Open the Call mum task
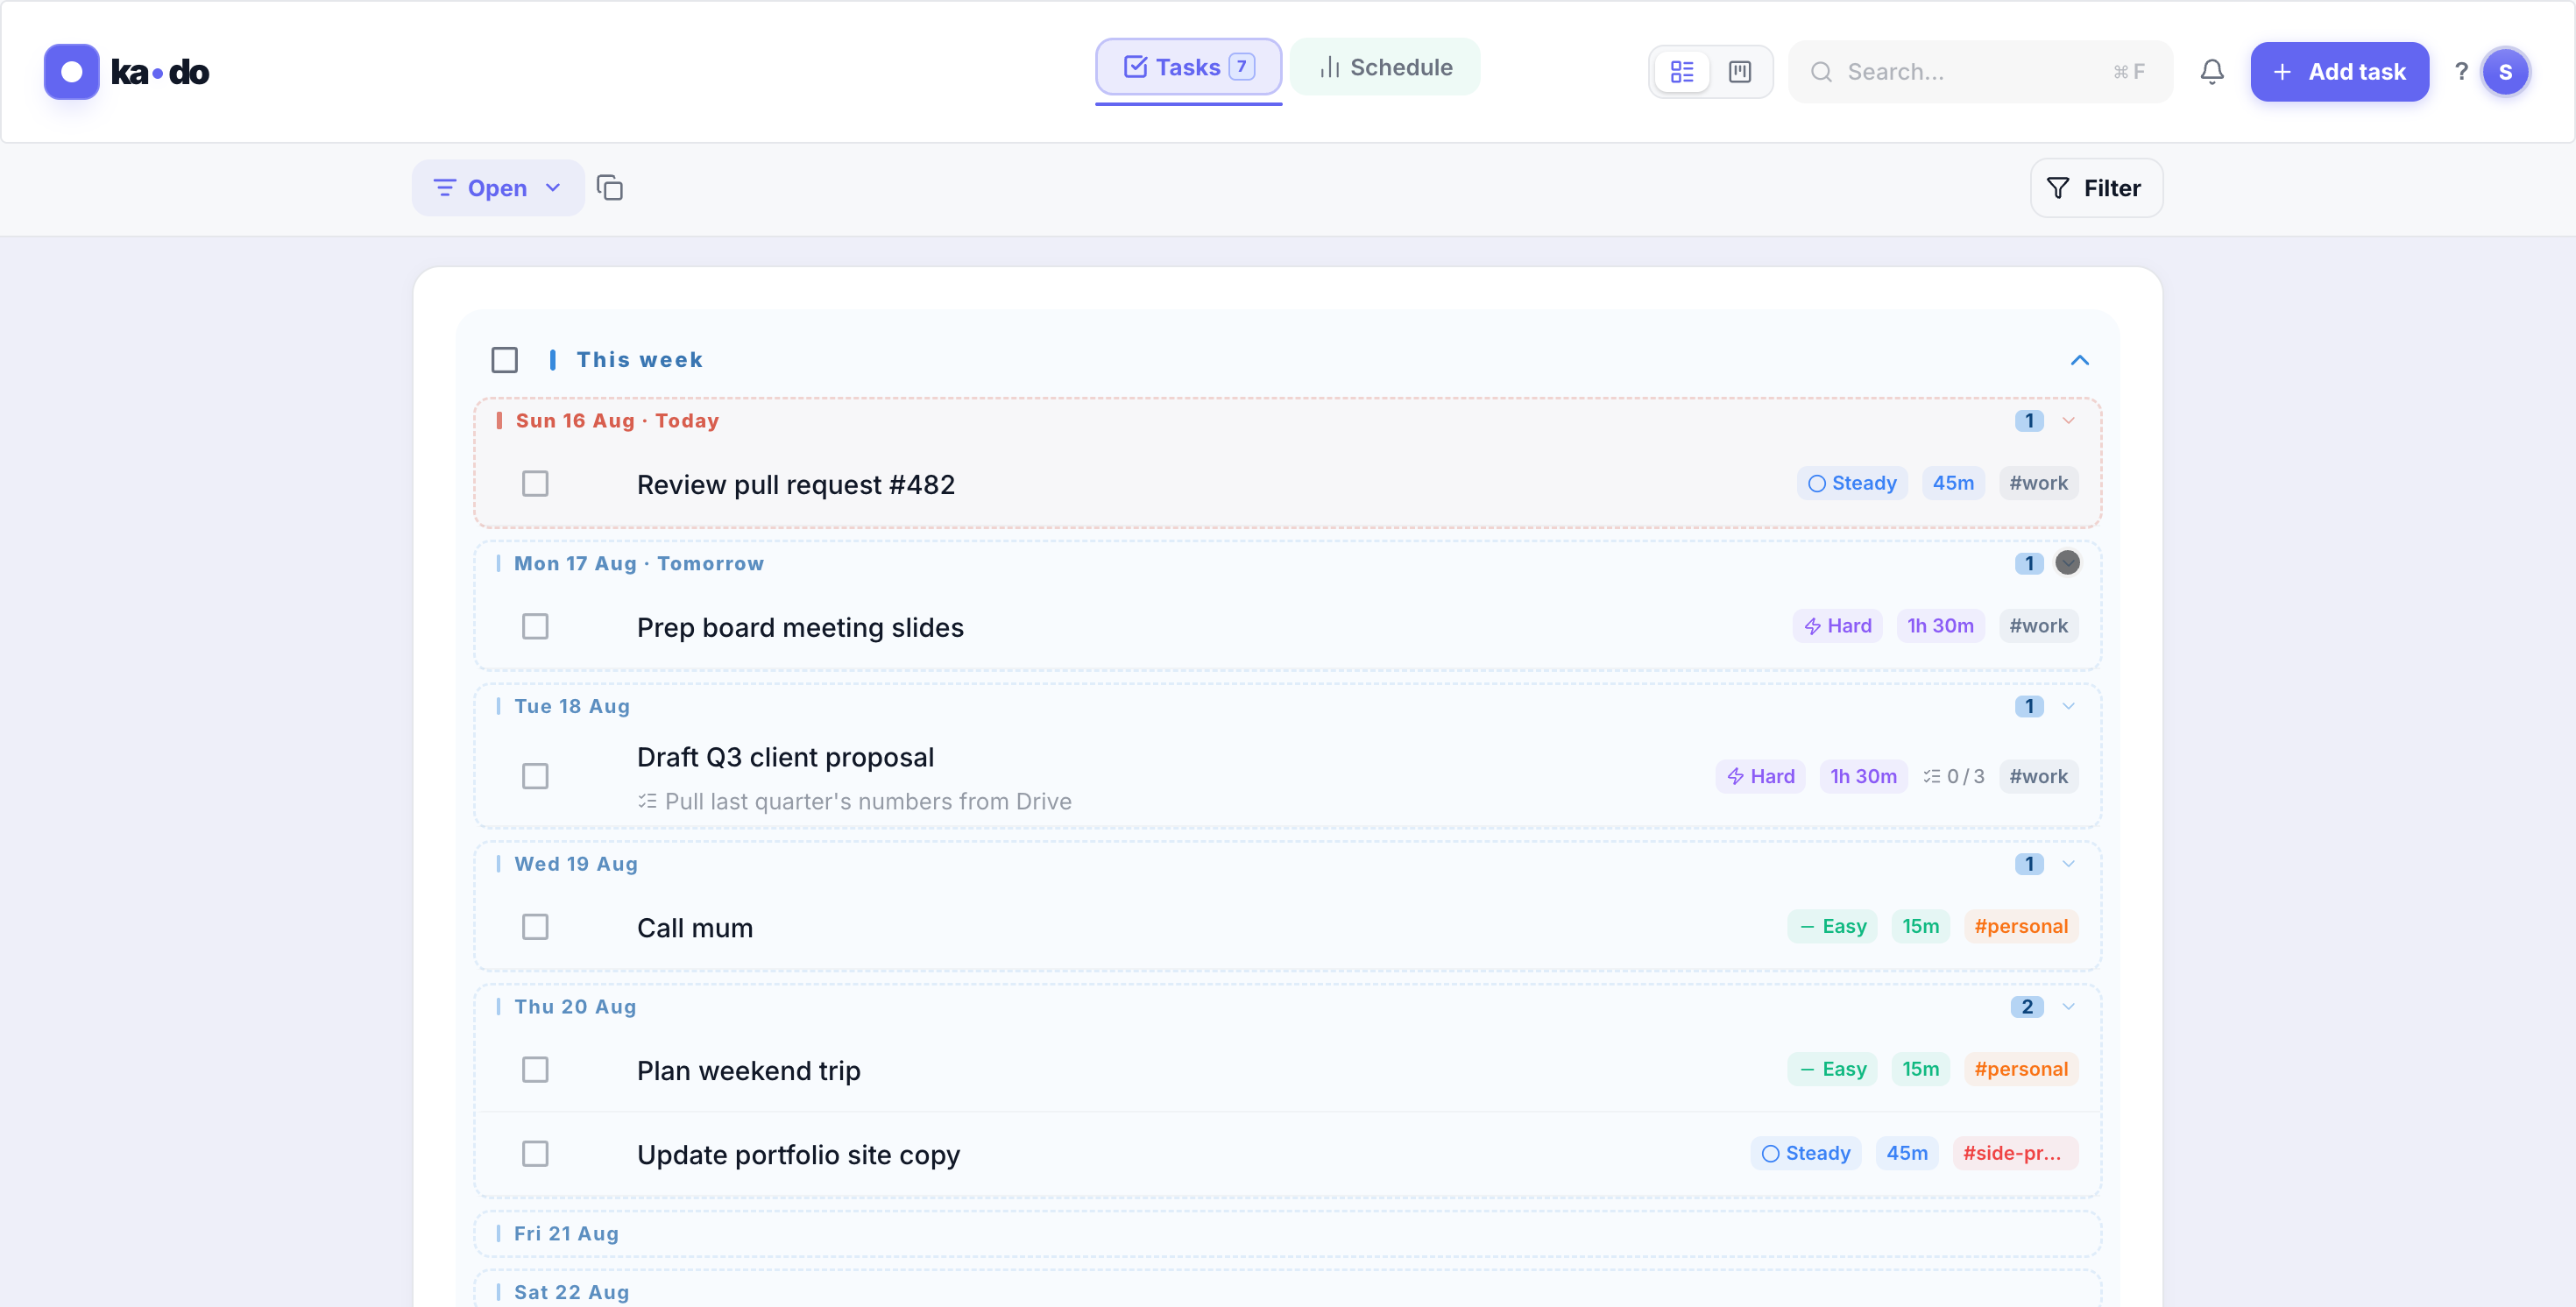Viewport: 2576px width, 1307px height. (x=695, y=929)
